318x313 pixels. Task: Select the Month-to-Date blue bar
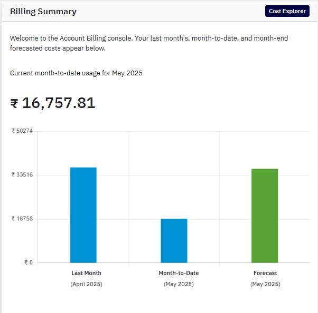click(174, 241)
